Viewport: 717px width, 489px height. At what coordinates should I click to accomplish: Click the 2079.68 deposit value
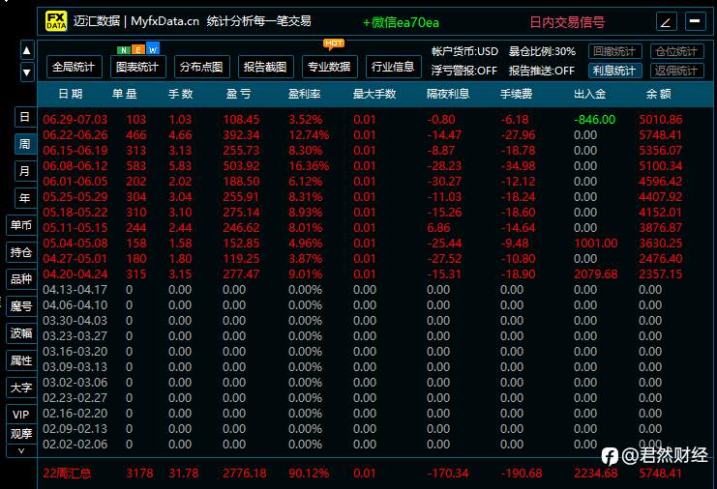[595, 273]
